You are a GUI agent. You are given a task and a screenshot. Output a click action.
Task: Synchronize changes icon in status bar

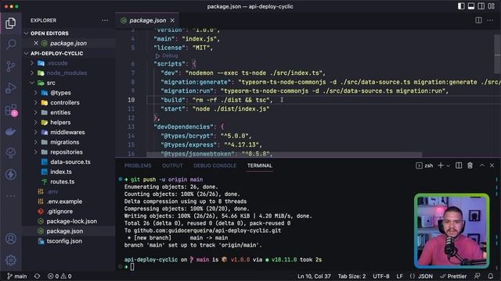[x=37, y=276]
